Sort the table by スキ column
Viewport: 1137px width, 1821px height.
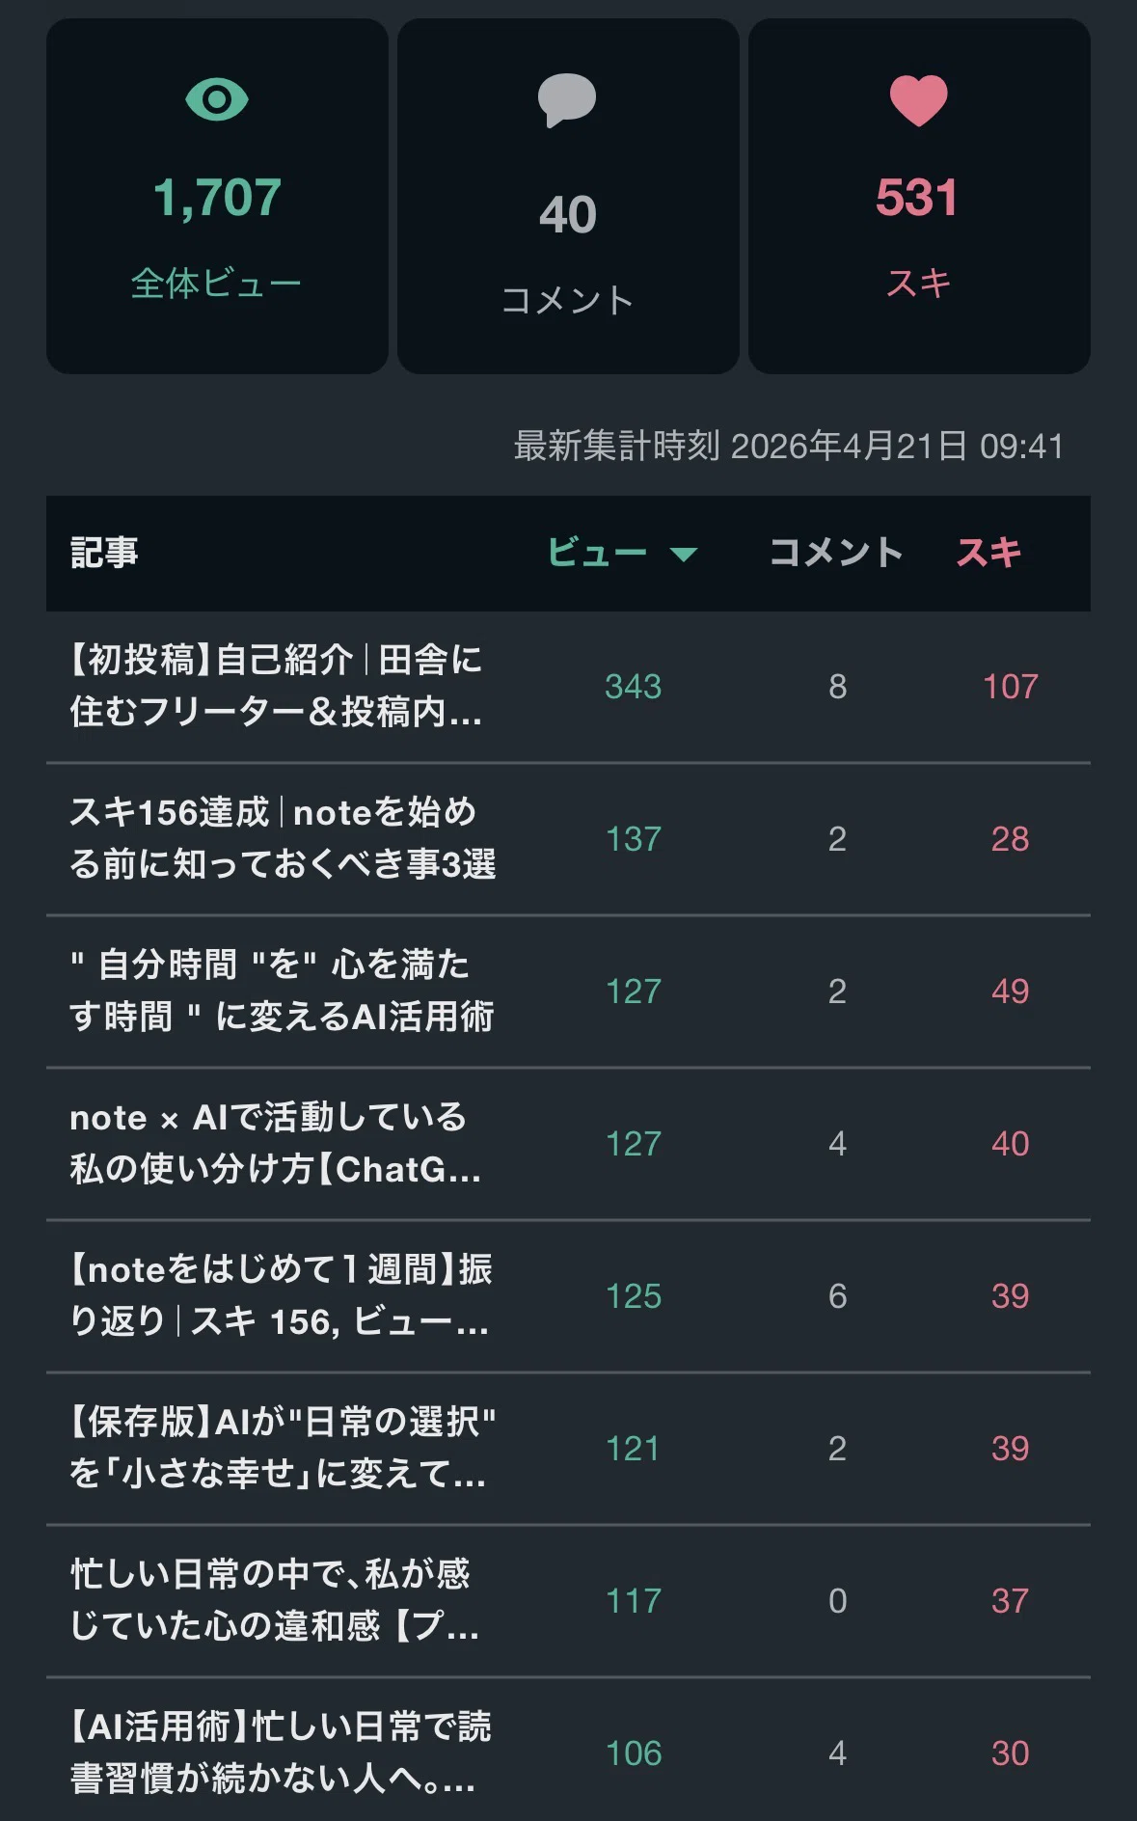[988, 553]
